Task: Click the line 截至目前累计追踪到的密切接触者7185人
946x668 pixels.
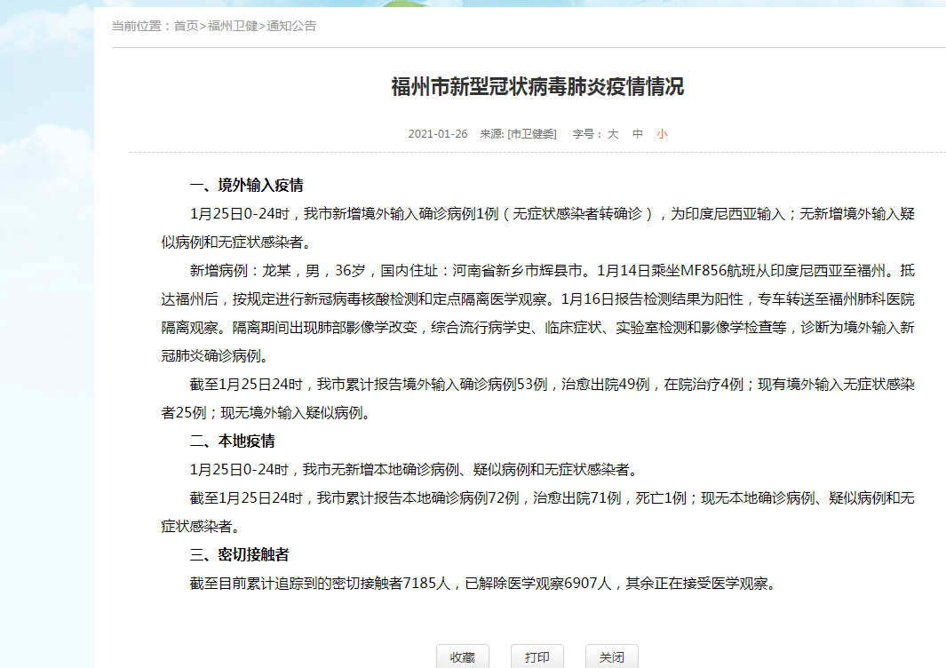Action: click(484, 583)
